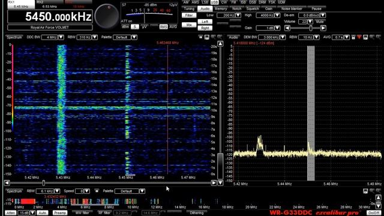Image resolution: width=384 pixels, height=216 pixels.
Task: Open the waterfall RBW 310 Hz dropdown
Action: pyautogui.click(x=95, y=37)
